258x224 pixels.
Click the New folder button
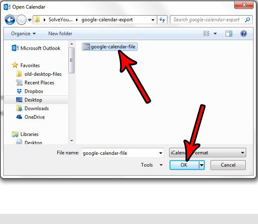click(x=60, y=34)
